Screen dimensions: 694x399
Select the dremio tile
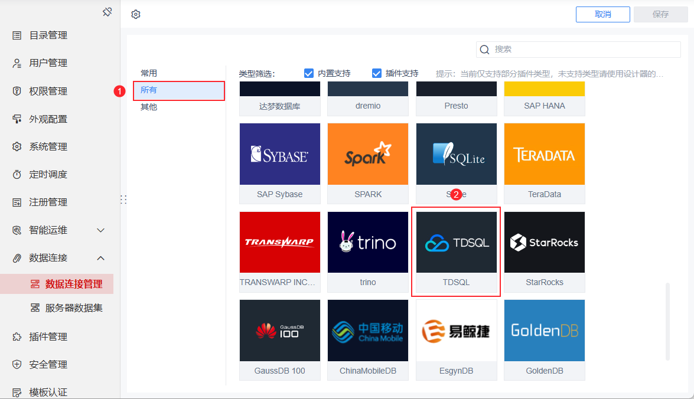pos(368,99)
